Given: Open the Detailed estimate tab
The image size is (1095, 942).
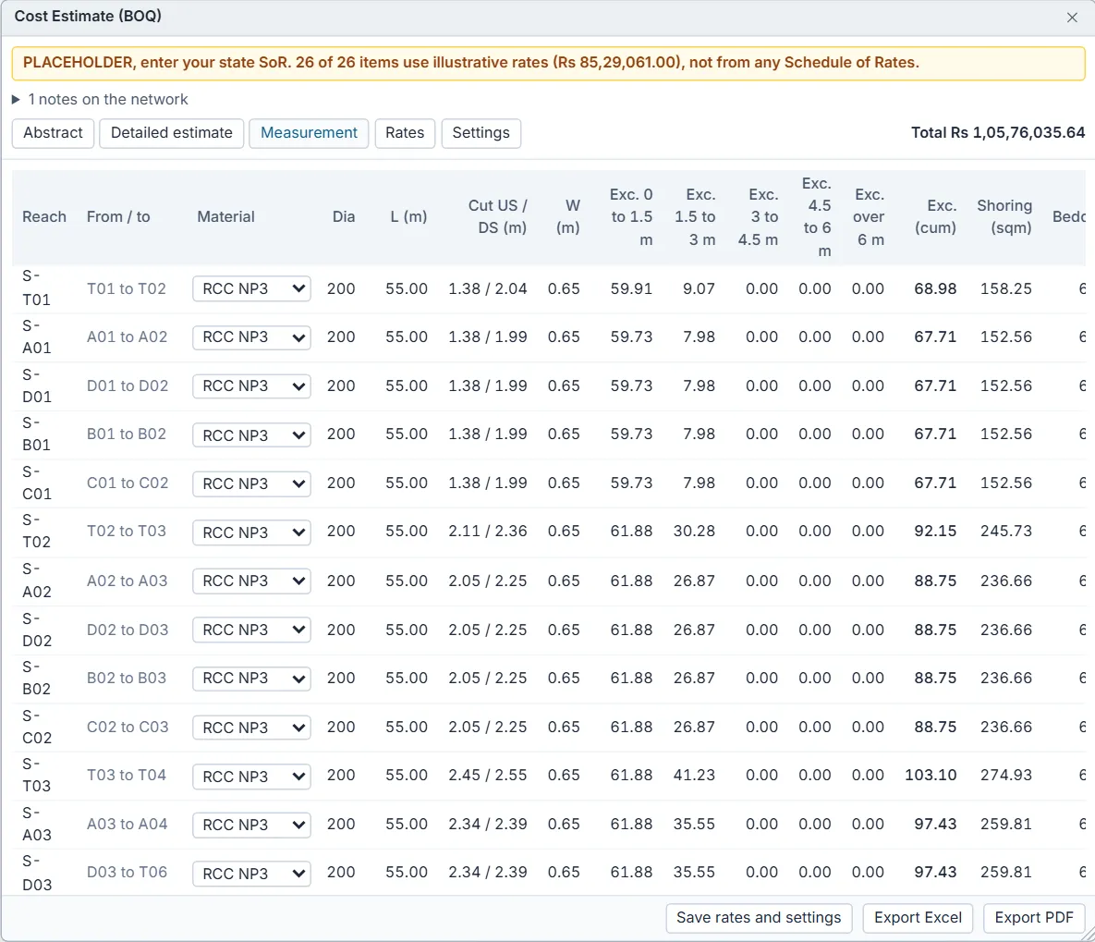Looking at the screenshot, I should click(x=172, y=133).
